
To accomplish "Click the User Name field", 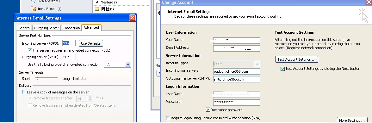I will coord(237,94).
